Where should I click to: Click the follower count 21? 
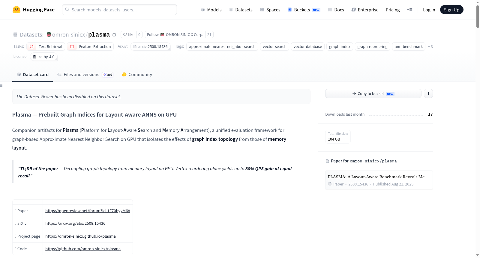[209, 34]
